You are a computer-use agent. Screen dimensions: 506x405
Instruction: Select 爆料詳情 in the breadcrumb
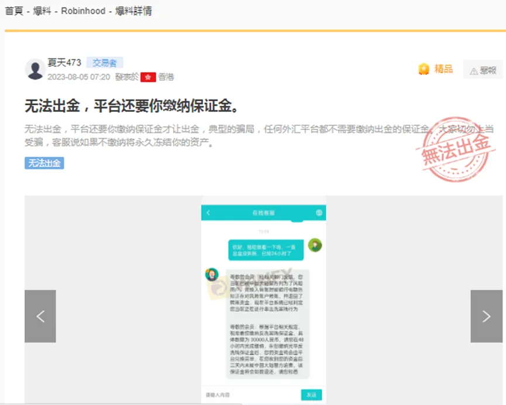tap(133, 11)
